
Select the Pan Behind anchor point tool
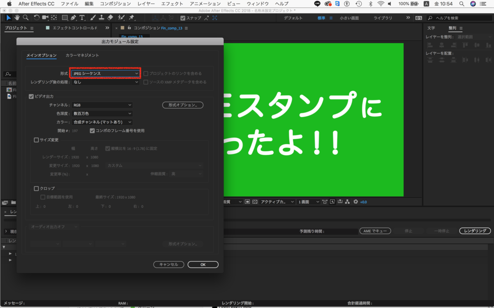click(x=54, y=18)
